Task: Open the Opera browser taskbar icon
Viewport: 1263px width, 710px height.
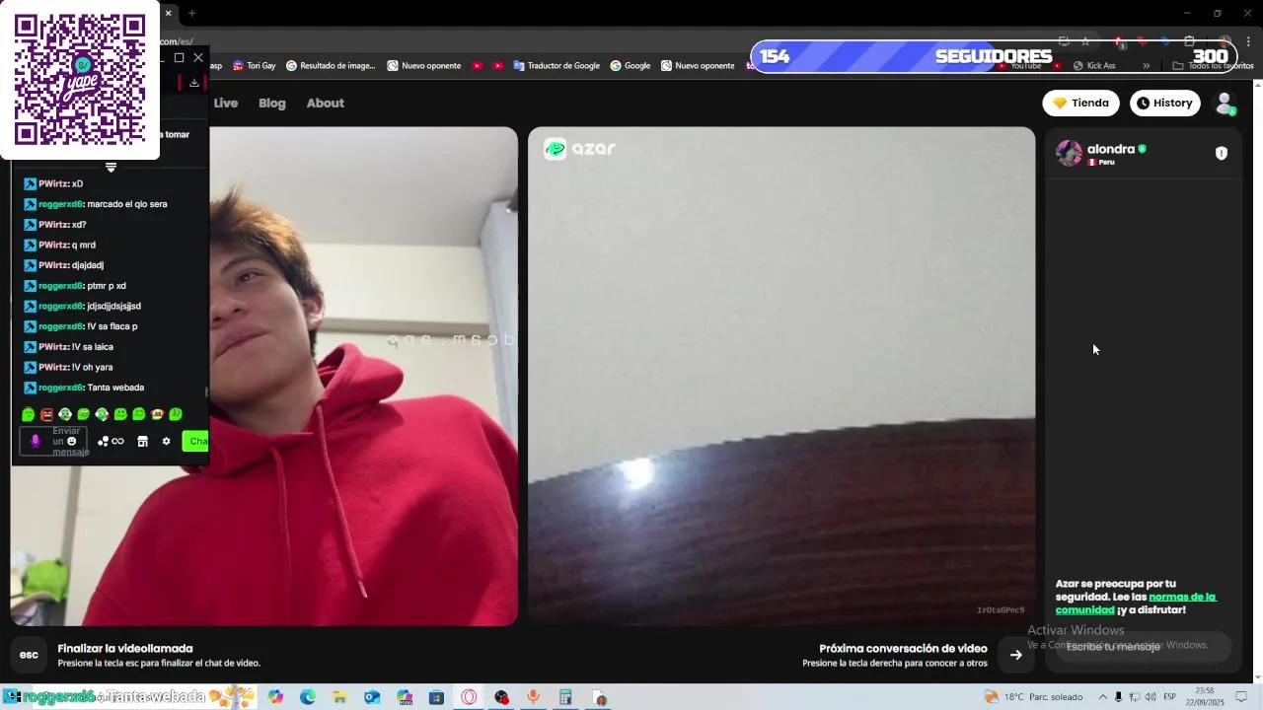Action: [469, 697]
